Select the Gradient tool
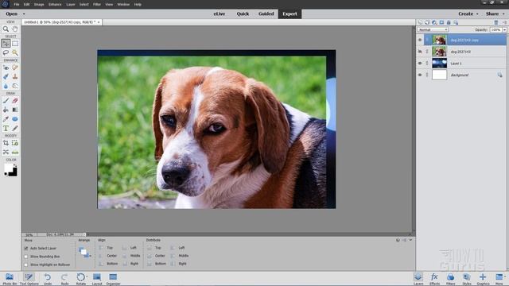The image size is (509, 286). (x=15, y=110)
